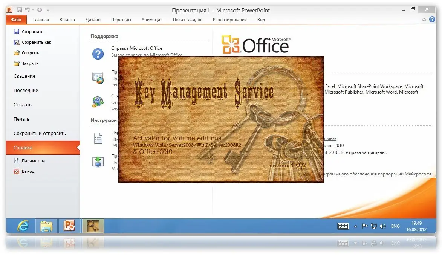
Task: Click the Contact Us people icon
Action: pos(98,101)
